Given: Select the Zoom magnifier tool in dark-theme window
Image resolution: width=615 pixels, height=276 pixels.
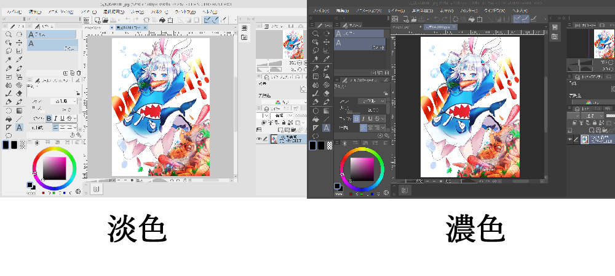Looking at the screenshot, I should click(315, 34).
